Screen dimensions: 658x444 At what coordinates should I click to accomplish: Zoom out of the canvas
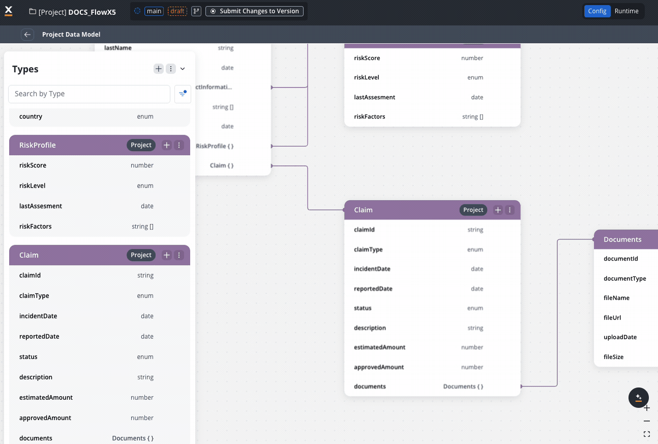pos(647,421)
